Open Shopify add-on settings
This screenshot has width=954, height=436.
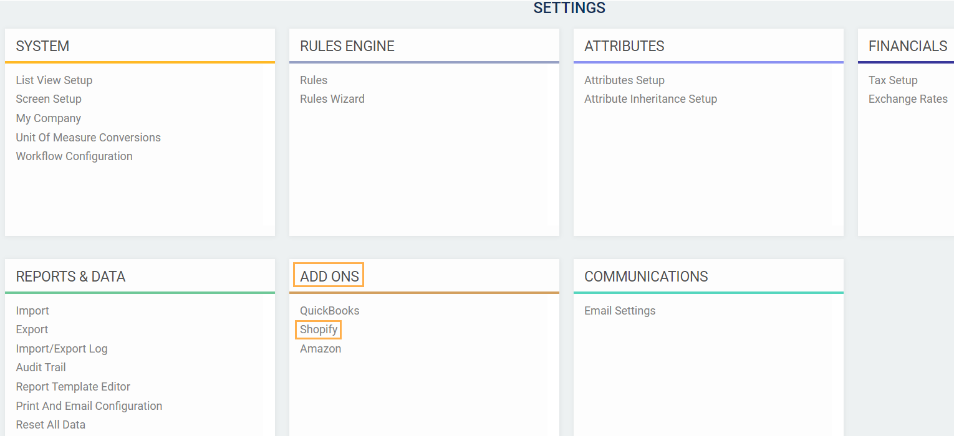[319, 329]
